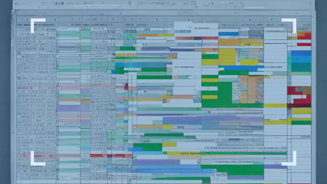Screen dimensions: 327x184
Task: Click the spreadsheet column header row
Action: pos(162,19)
